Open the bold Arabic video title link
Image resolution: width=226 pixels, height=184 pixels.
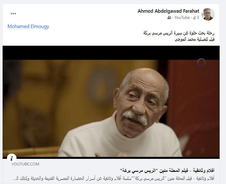167,171
